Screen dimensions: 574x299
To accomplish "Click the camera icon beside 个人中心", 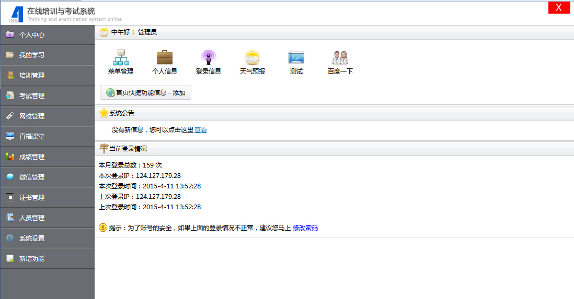I will click(10, 35).
